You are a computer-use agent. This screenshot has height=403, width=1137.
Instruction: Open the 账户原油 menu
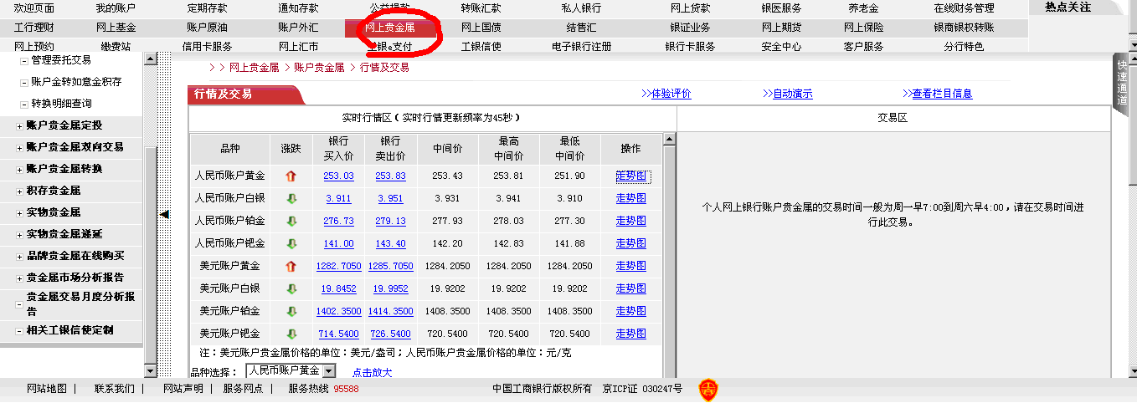click(x=207, y=28)
